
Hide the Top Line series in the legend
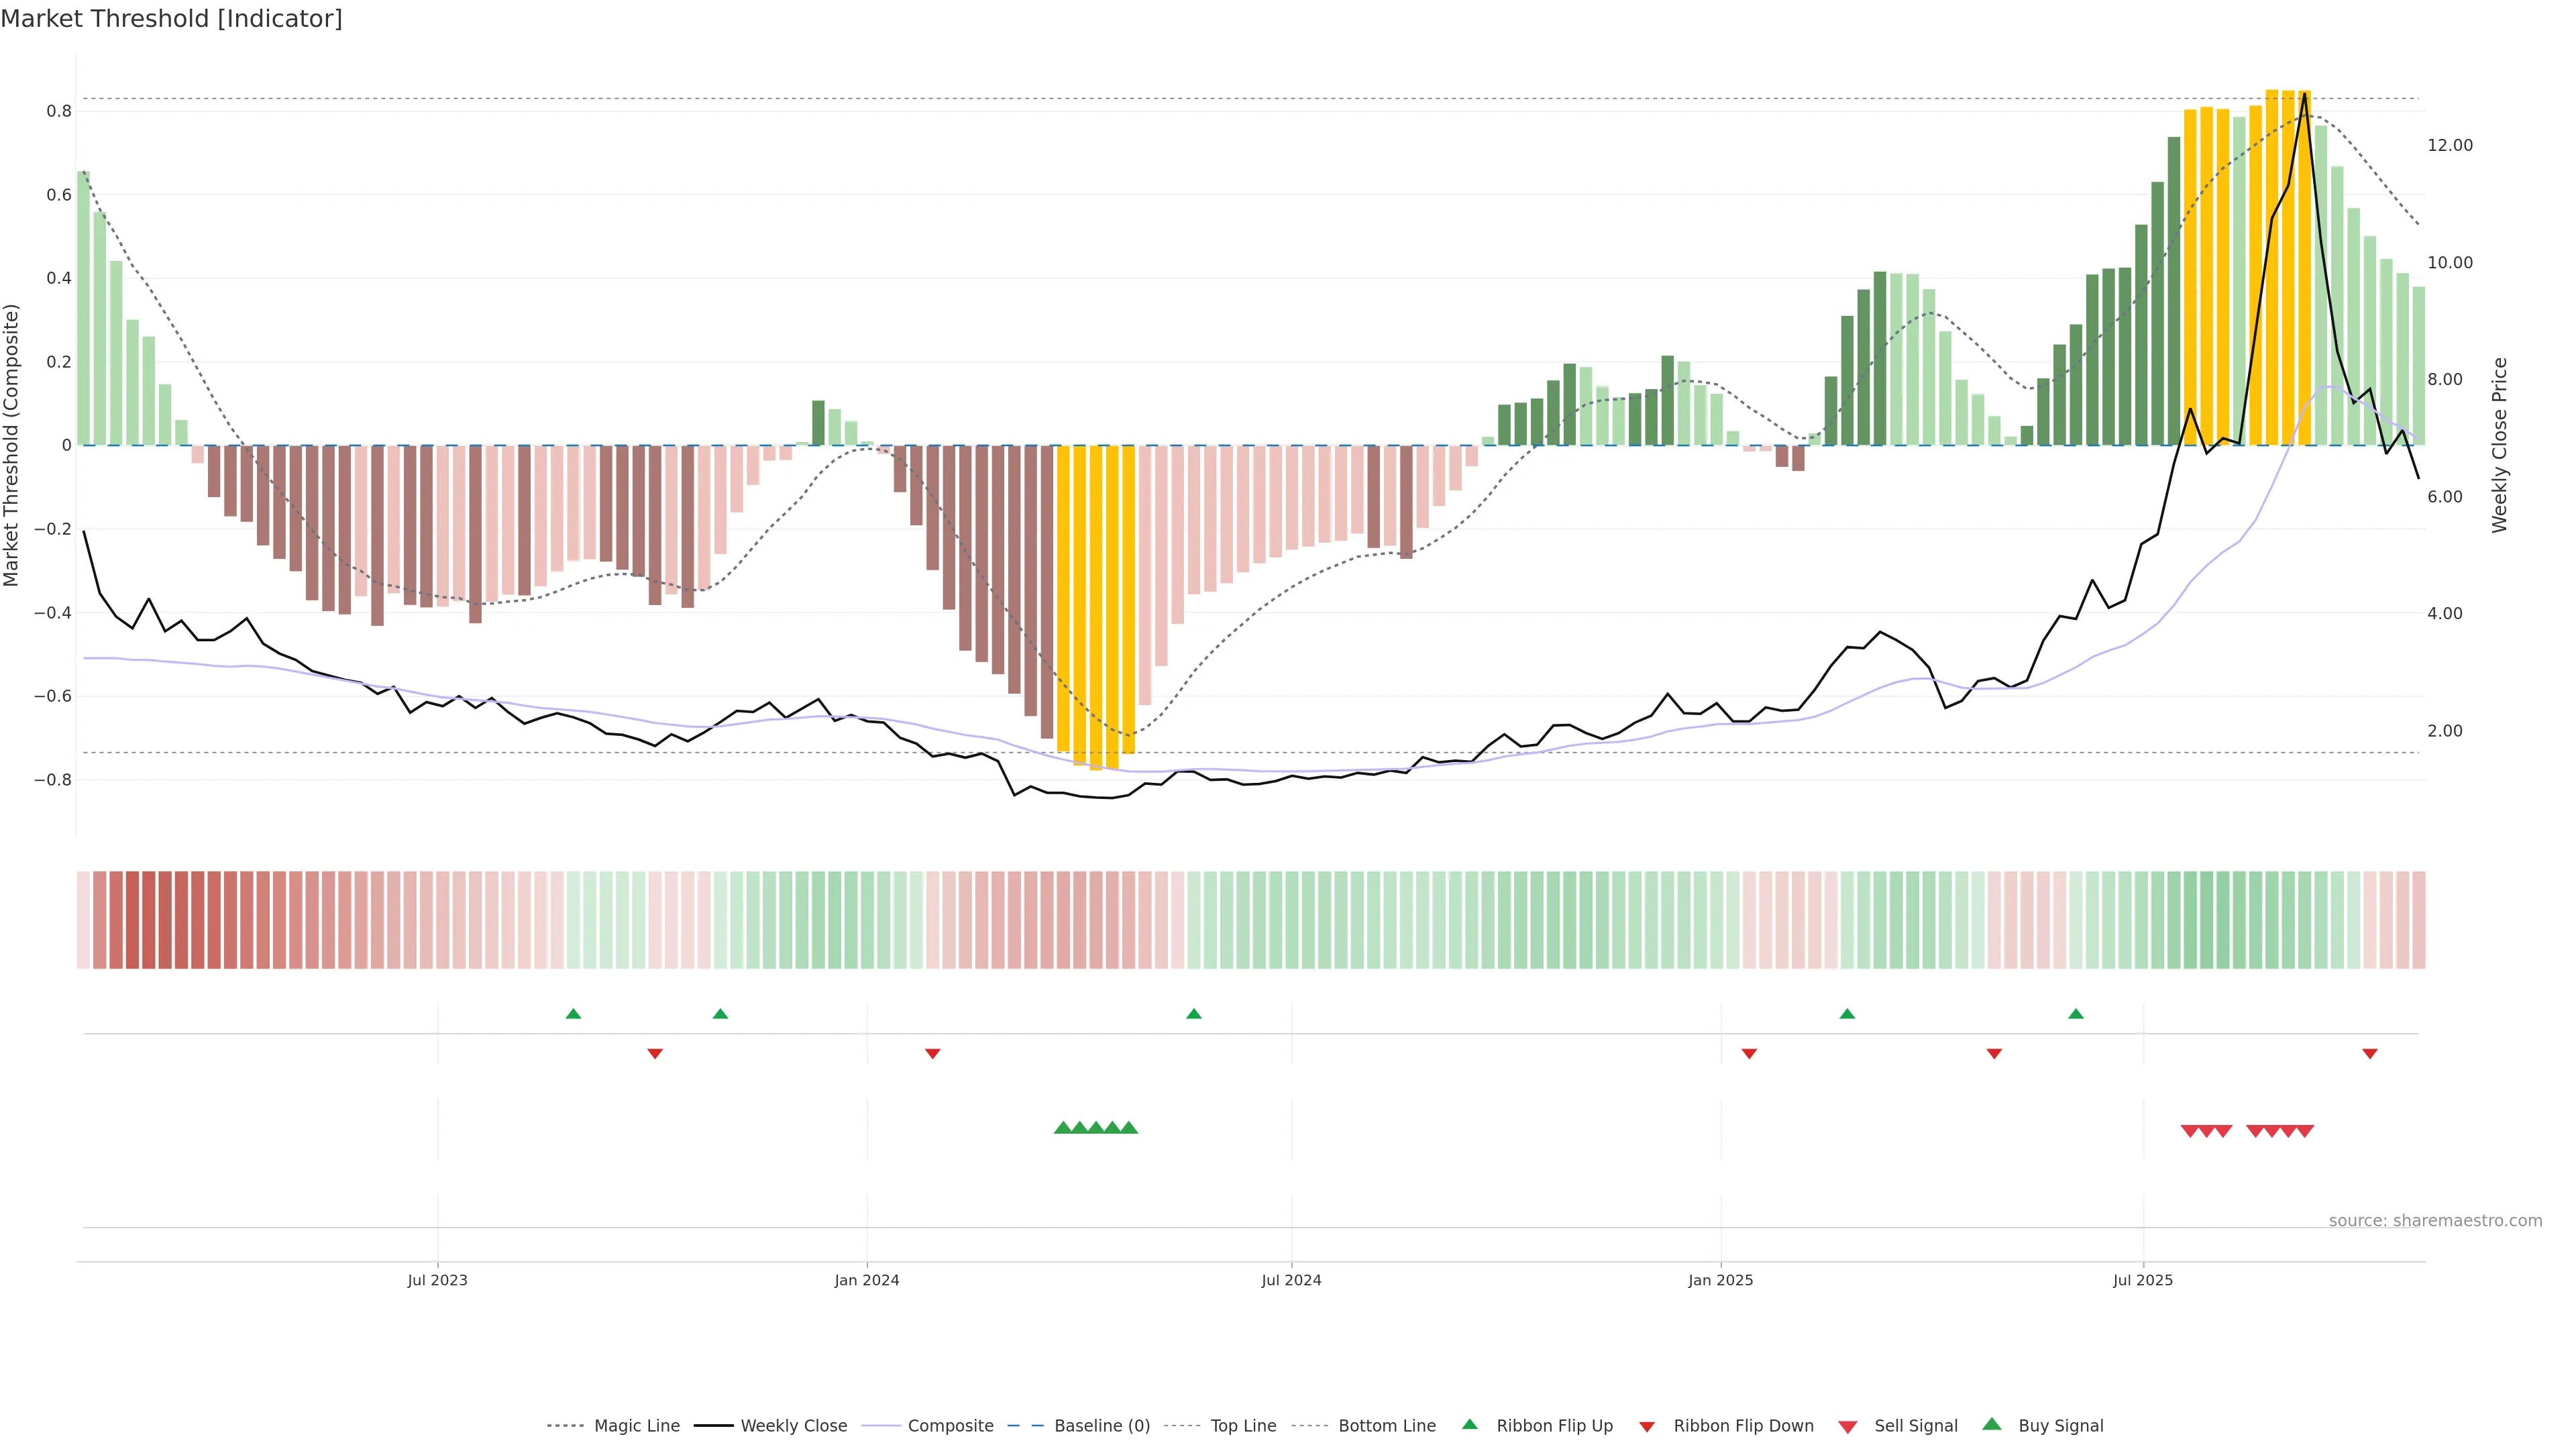(1243, 1426)
